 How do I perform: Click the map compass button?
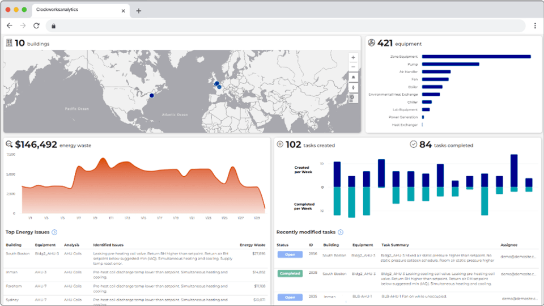pyautogui.click(x=353, y=88)
